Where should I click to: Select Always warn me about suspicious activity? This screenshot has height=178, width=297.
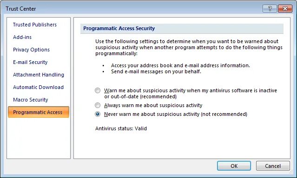tap(98, 105)
